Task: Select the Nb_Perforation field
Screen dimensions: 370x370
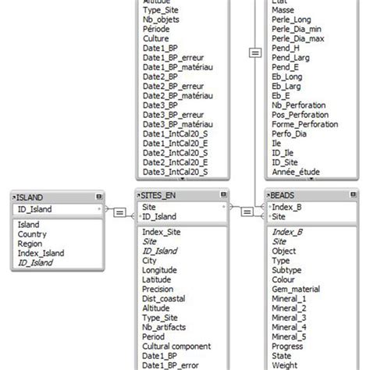Action: (x=299, y=105)
